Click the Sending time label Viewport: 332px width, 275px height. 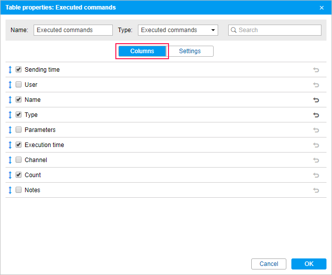click(42, 69)
